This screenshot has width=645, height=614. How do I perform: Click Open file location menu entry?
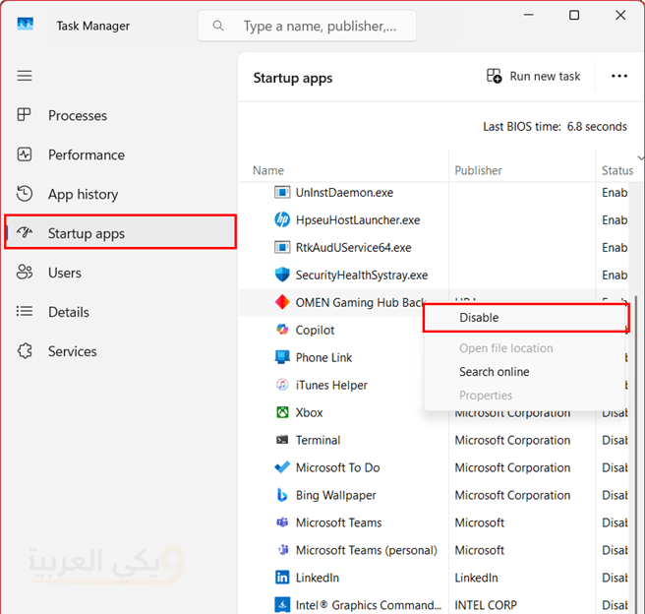click(x=525, y=348)
